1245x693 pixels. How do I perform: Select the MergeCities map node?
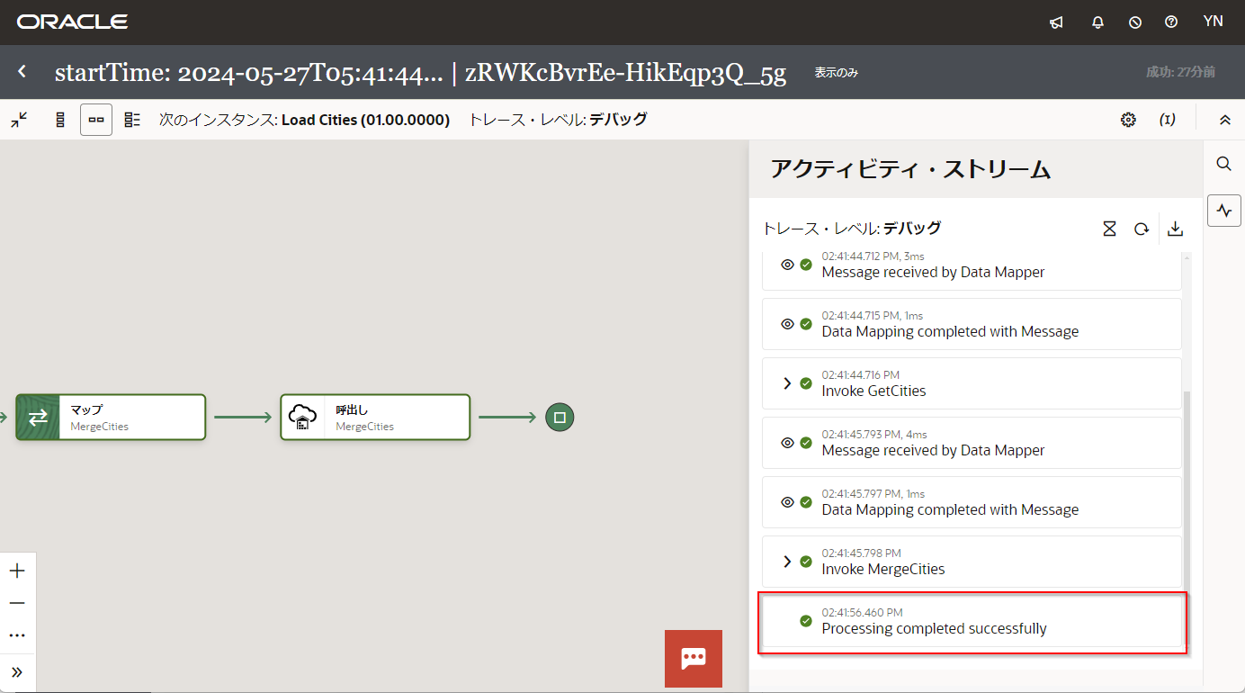[x=111, y=418]
